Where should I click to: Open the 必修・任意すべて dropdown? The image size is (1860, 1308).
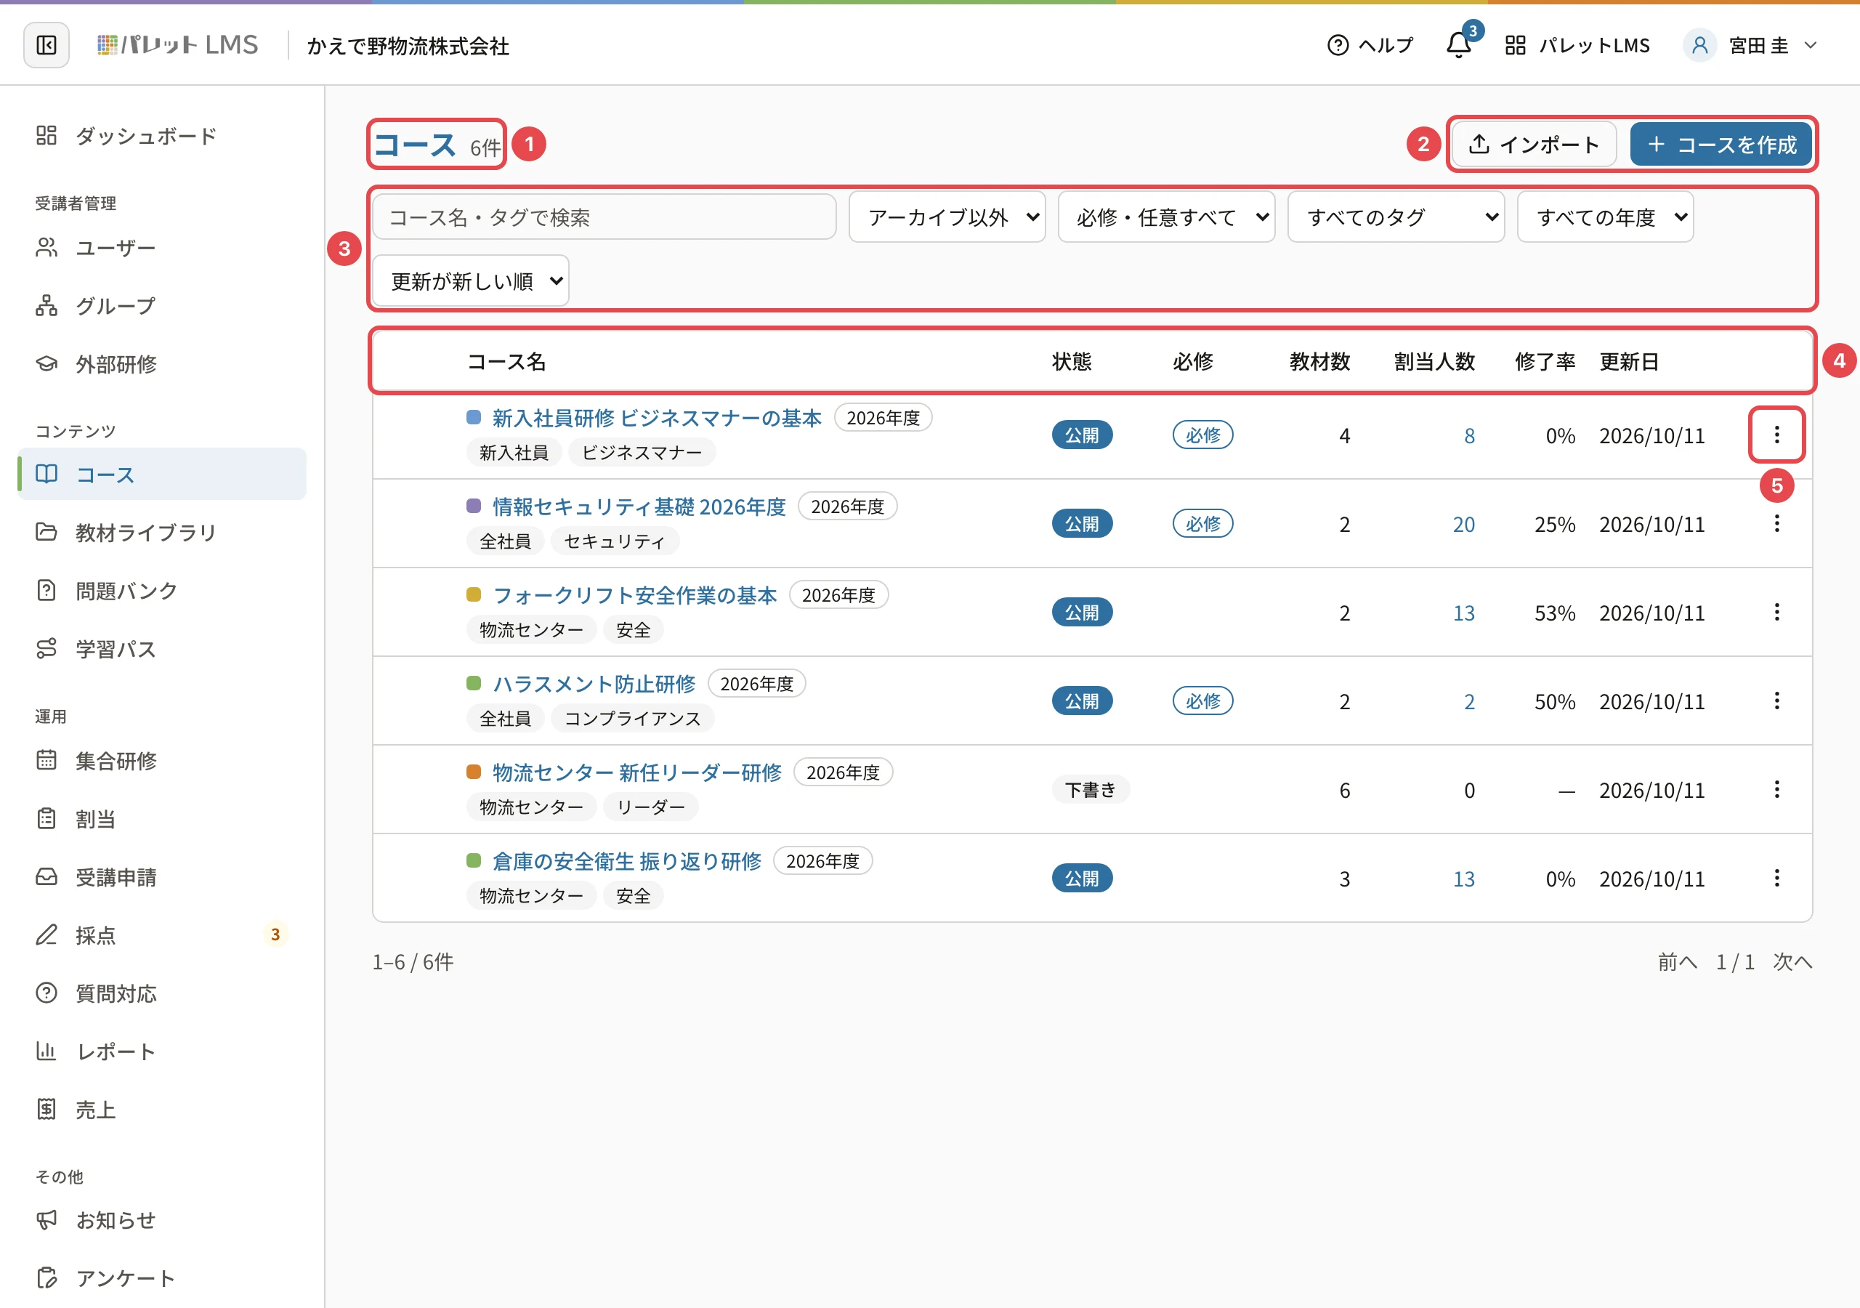1167,217
